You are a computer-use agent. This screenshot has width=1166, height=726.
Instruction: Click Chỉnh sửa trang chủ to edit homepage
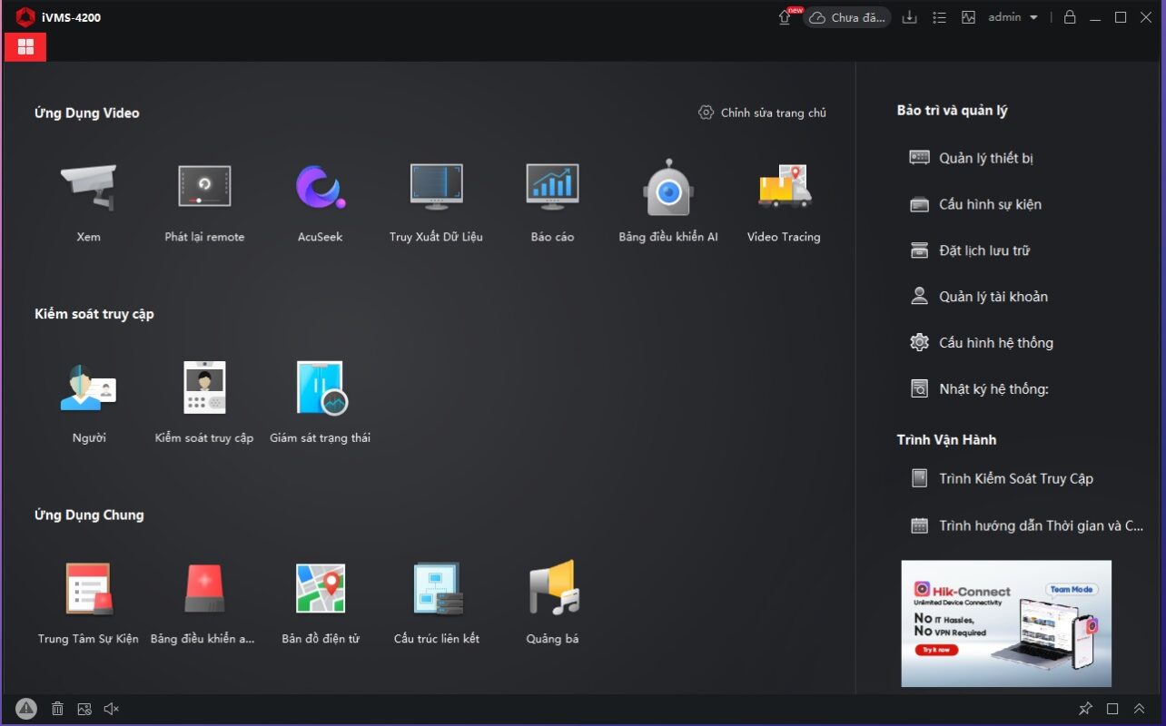point(763,113)
